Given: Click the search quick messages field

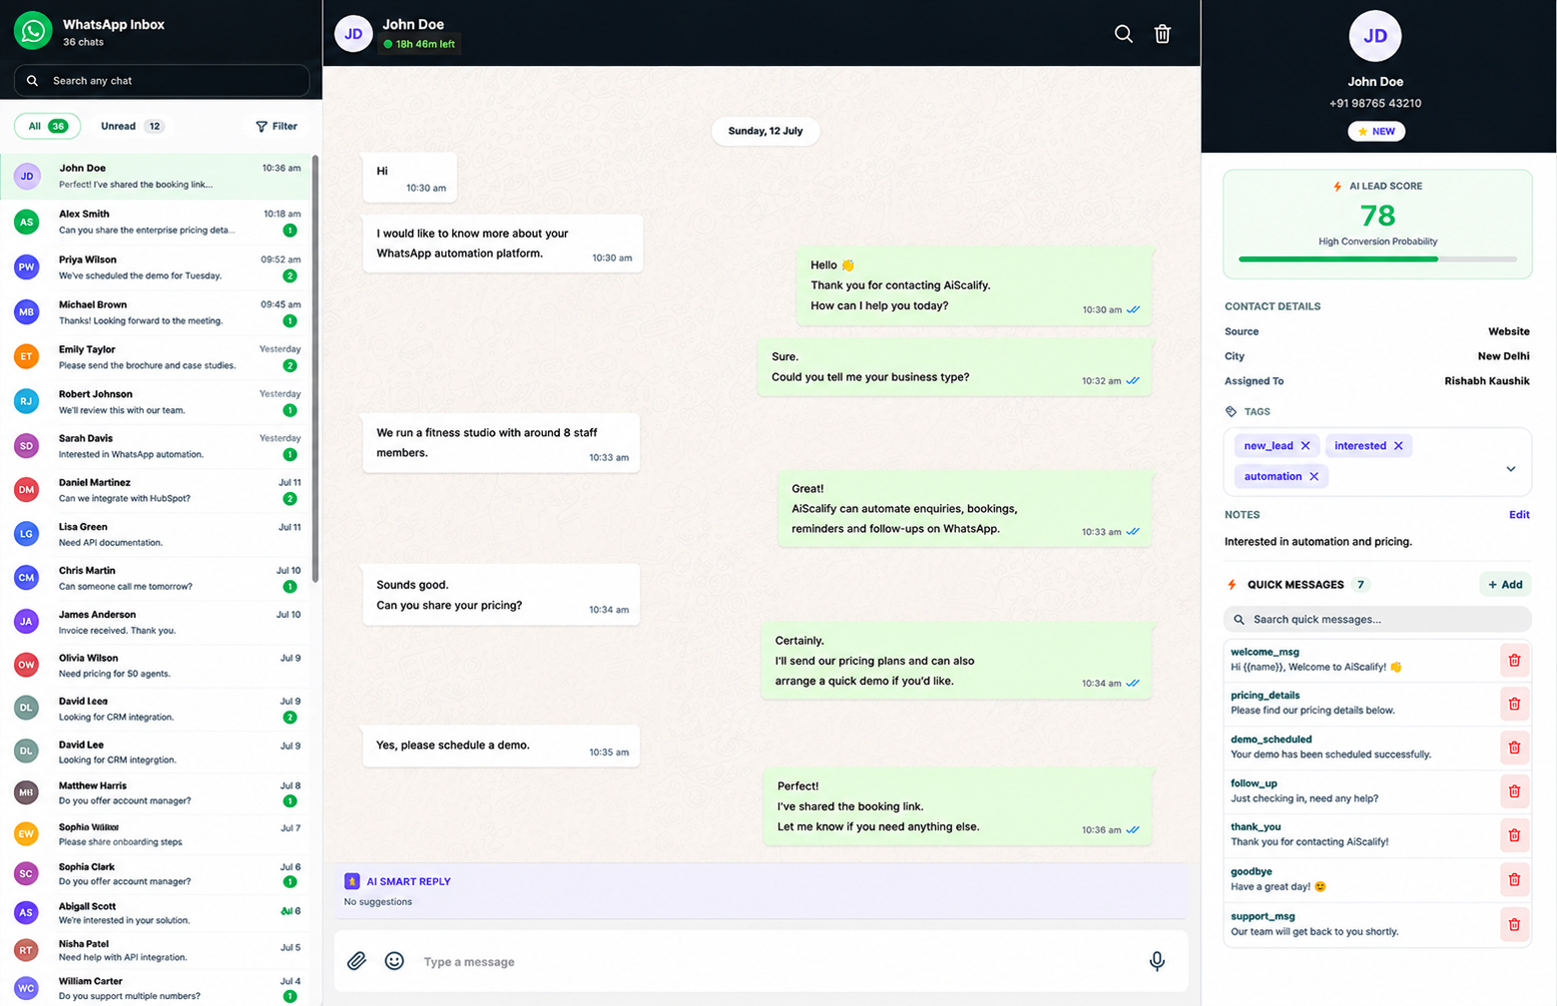Looking at the screenshot, I should click(x=1377, y=620).
